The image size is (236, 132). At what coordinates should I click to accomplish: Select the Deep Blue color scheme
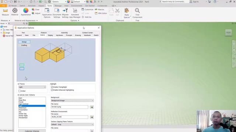(32, 100)
